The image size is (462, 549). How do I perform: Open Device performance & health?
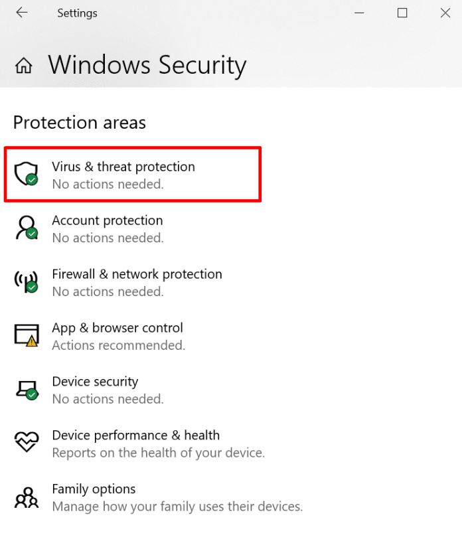click(x=135, y=435)
